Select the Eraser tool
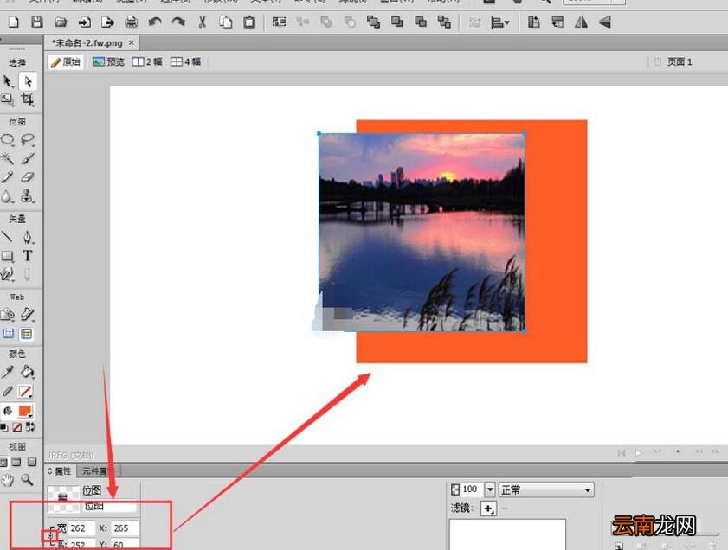The image size is (728, 550). coord(28,177)
